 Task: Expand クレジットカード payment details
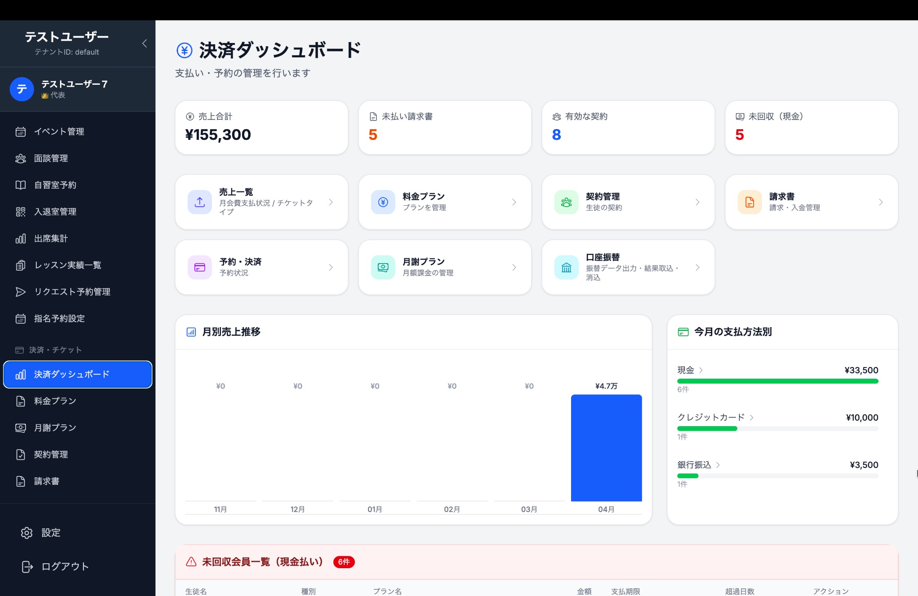(752, 418)
